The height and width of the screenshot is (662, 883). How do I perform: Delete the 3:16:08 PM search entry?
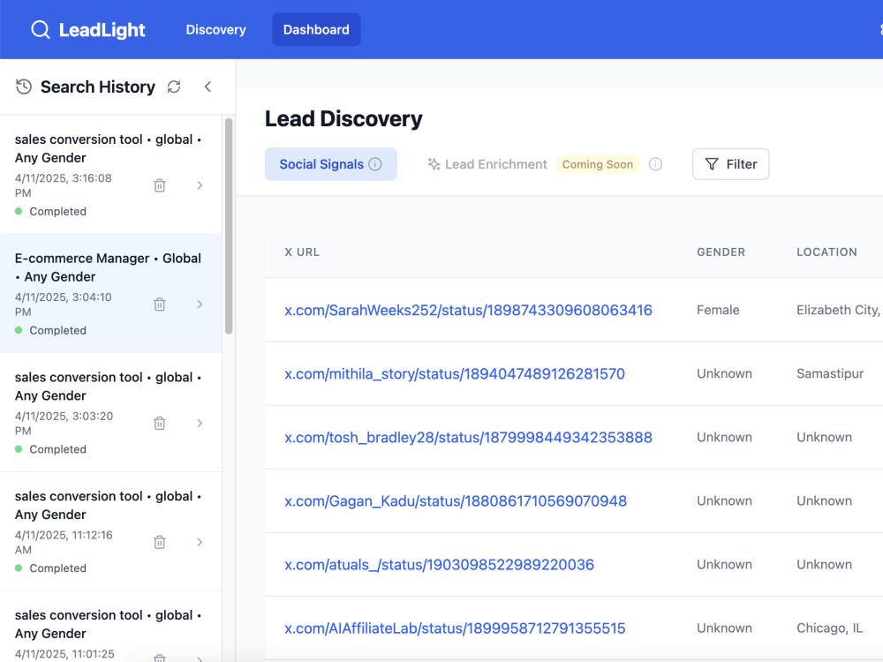(159, 185)
